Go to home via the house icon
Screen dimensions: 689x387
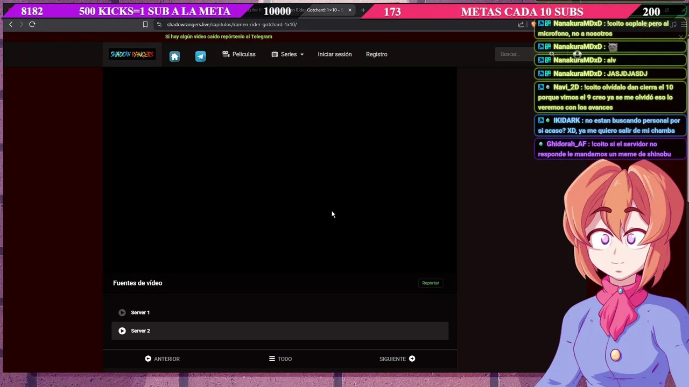coord(174,56)
